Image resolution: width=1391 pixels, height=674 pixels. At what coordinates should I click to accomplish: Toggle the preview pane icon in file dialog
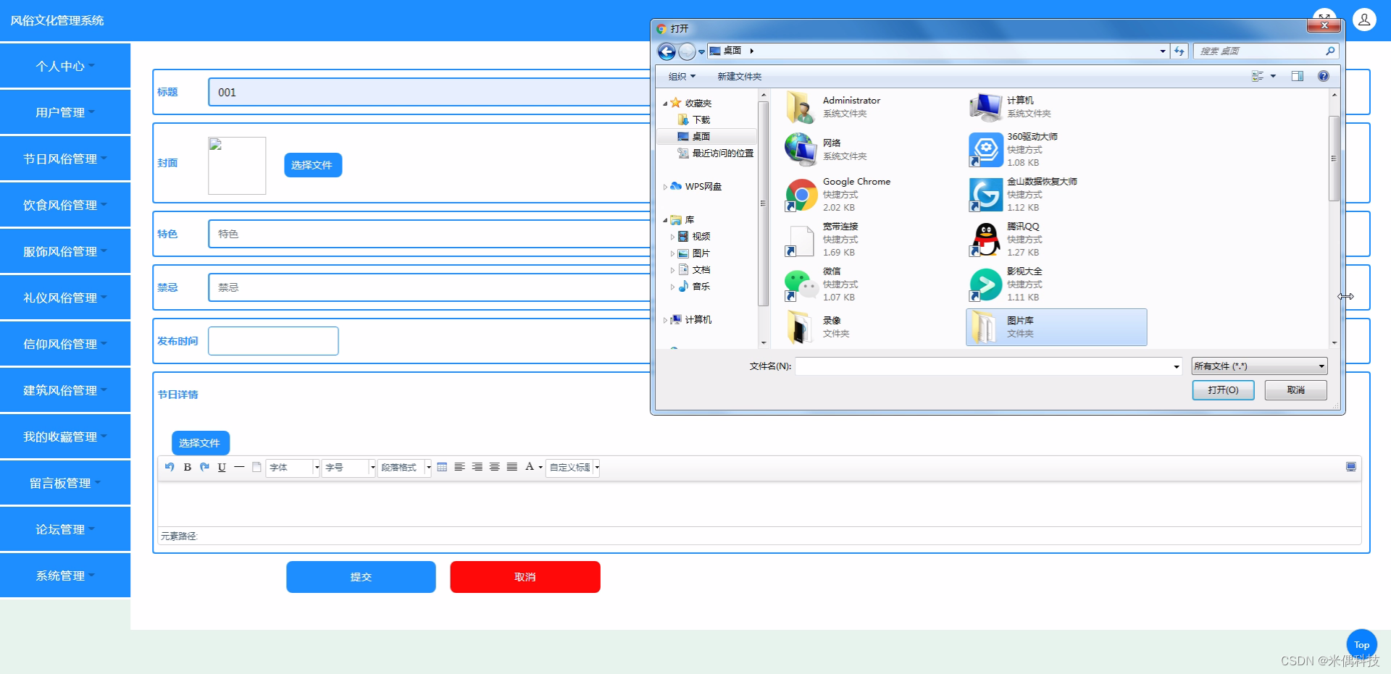[1298, 76]
